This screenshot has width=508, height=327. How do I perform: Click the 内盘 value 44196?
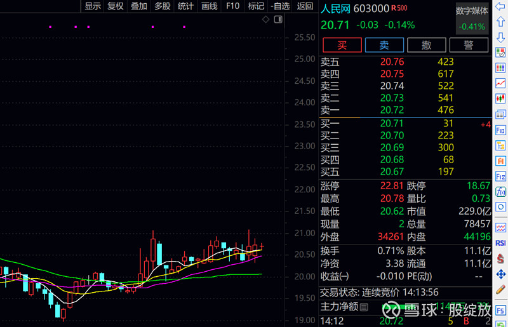478,237
